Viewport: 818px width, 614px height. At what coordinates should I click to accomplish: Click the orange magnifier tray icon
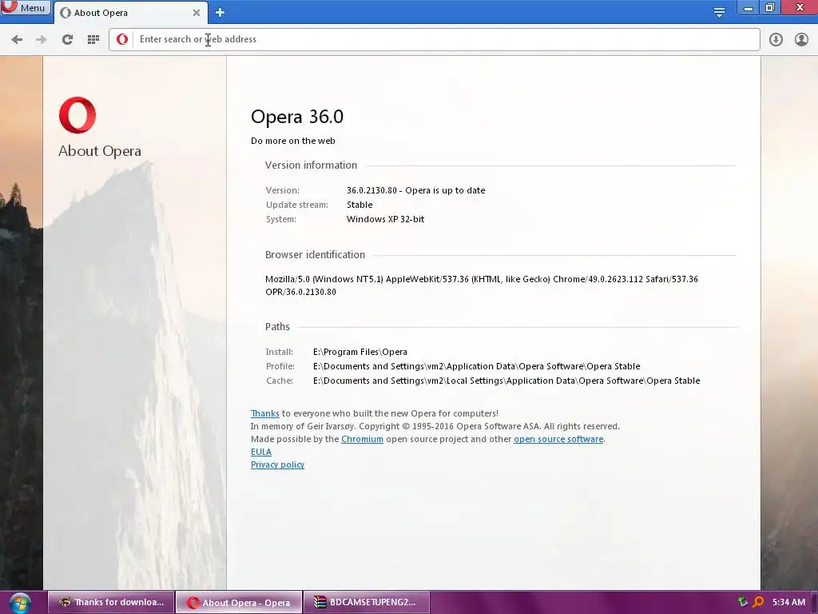(x=758, y=602)
